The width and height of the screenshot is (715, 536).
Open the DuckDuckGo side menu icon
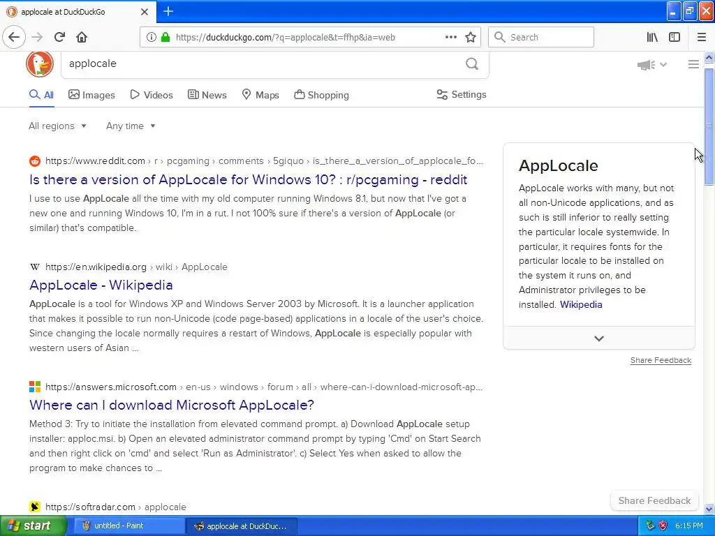click(x=693, y=64)
